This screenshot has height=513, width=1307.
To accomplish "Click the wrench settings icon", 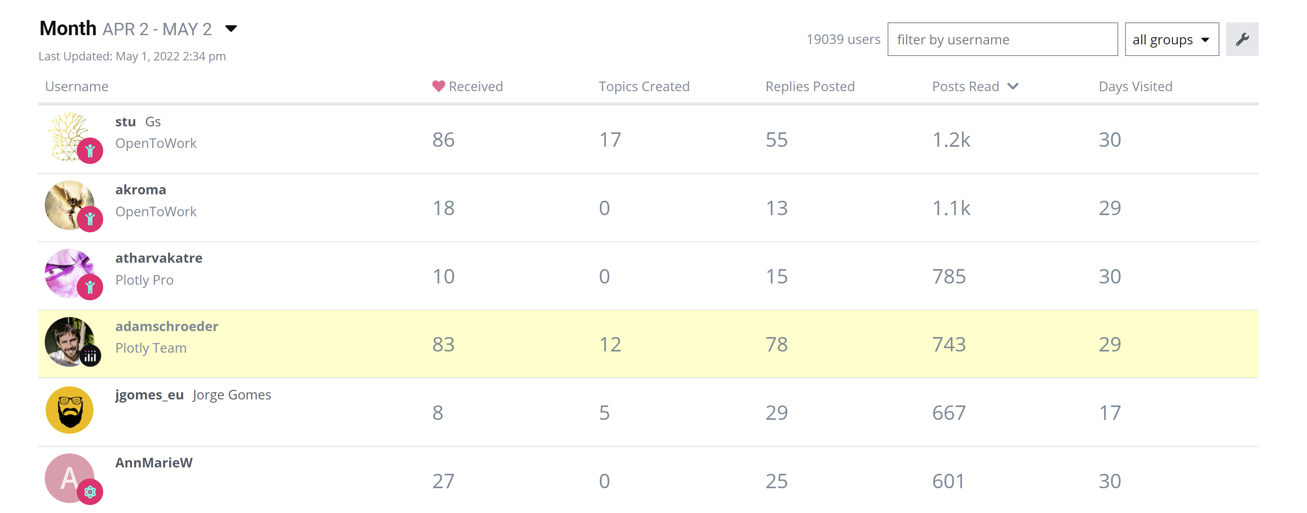I will click(x=1241, y=39).
